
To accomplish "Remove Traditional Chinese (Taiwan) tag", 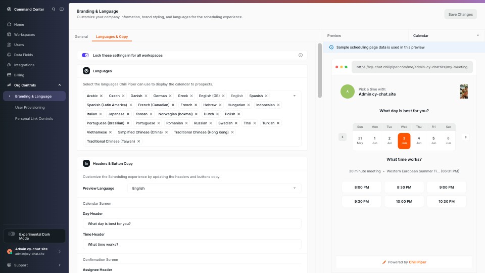I will tap(138, 142).
